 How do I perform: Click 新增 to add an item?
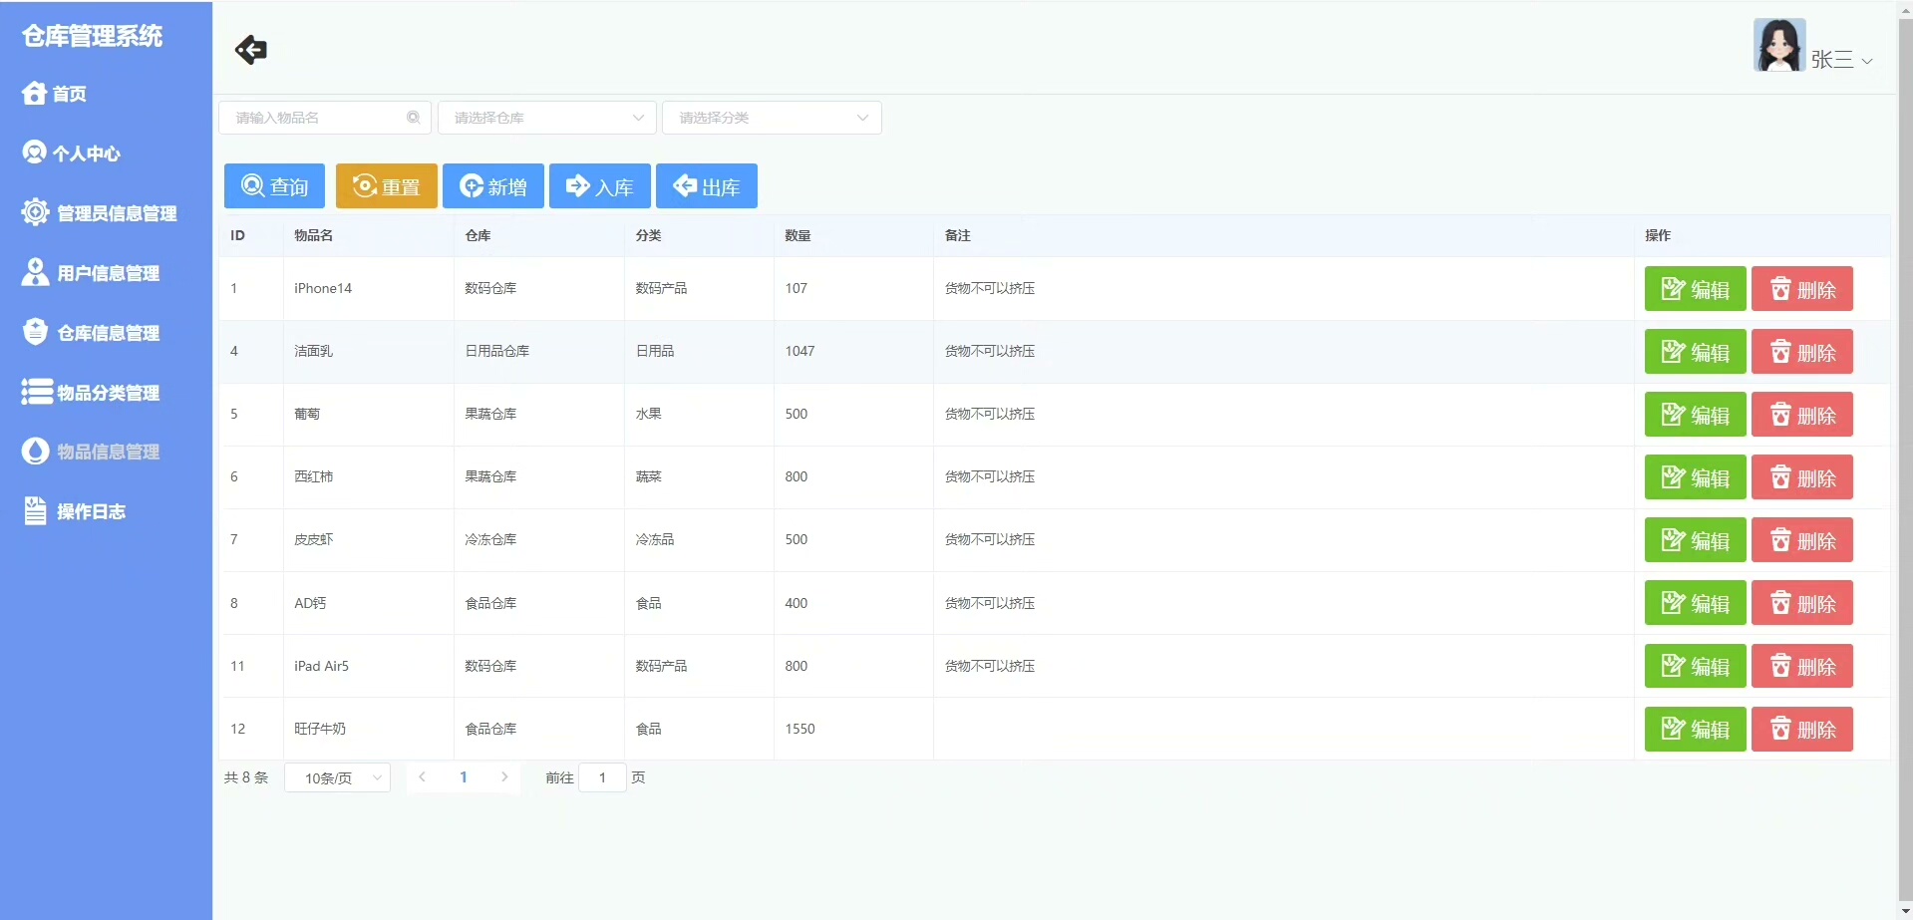[x=493, y=186]
